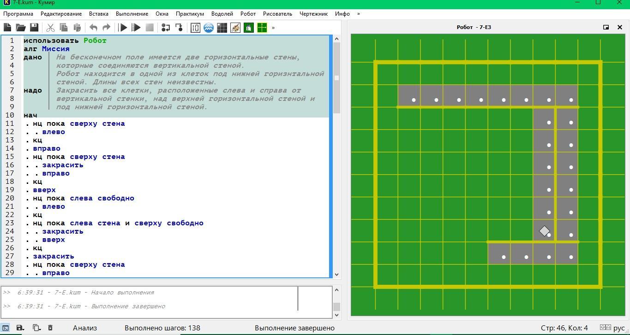This screenshot has width=630, height=335.
Task: Open the Рисователь menu
Action: (x=277, y=14)
